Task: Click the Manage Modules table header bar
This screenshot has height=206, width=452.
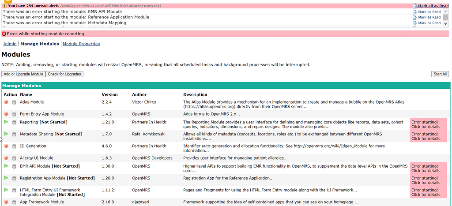Action: pos(226,86)
